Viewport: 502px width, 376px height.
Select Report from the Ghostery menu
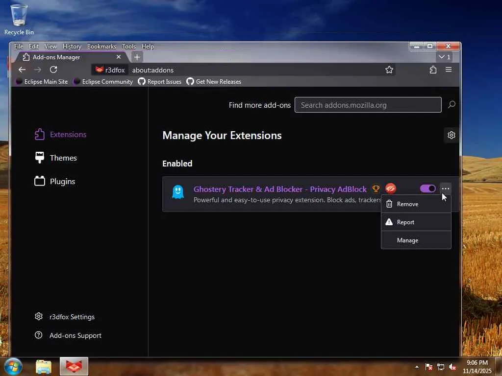coord(416,222)
